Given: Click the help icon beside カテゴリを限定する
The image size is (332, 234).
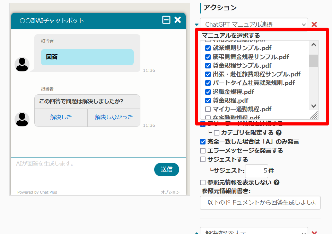Looking at the screenshot, I should point(279,132).
